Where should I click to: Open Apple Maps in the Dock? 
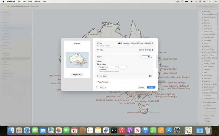51,131
